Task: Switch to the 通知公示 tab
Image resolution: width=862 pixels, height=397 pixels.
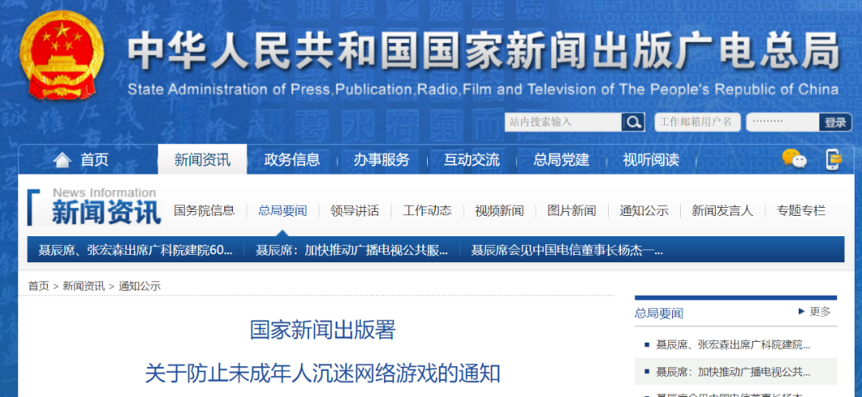Action: tap(644, 210)
